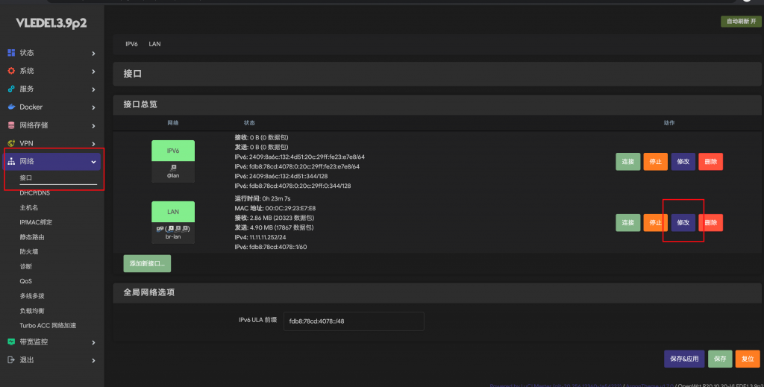Screen dimensions: 764x387
Task: Open the IP/MAC绑定 submenu item
Action: 36,222
